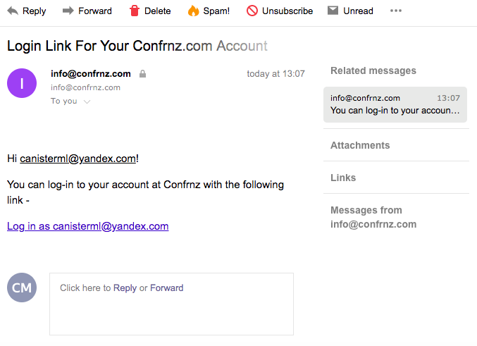Follow the 'Log in as canisterml@yandex.com' link
This screenshot has height=346, width=477.
point(87,226)
